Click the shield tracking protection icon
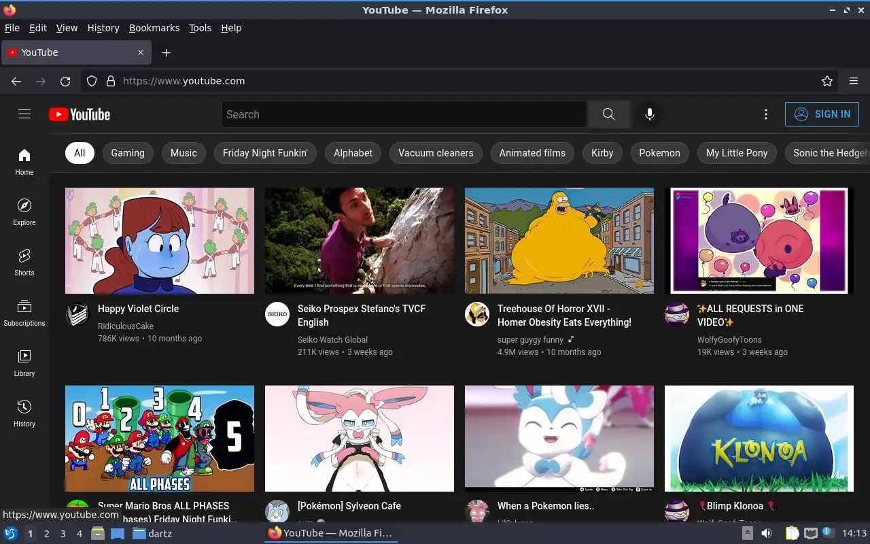The width and height of the screenshot is (870, 544). 92,81
